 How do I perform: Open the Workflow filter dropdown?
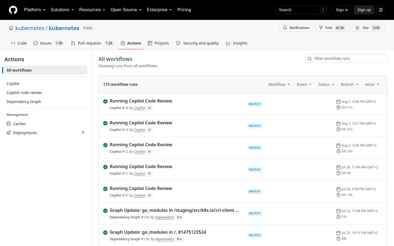pos(279,84)
